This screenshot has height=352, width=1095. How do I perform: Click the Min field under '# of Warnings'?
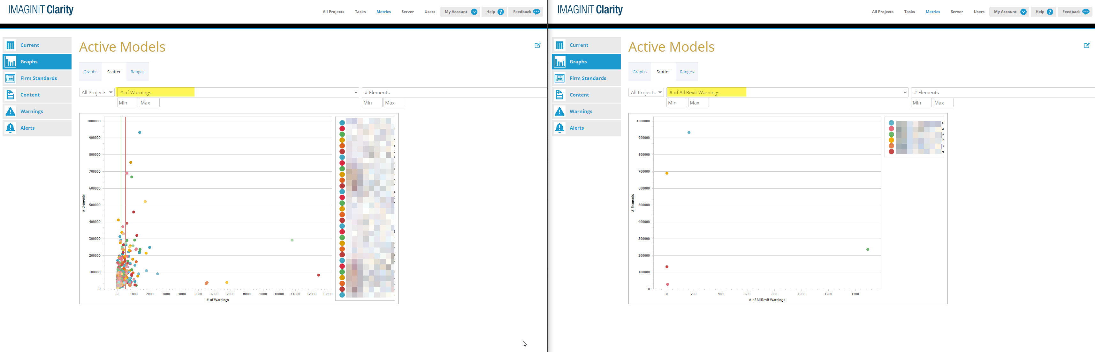(127, 103)
